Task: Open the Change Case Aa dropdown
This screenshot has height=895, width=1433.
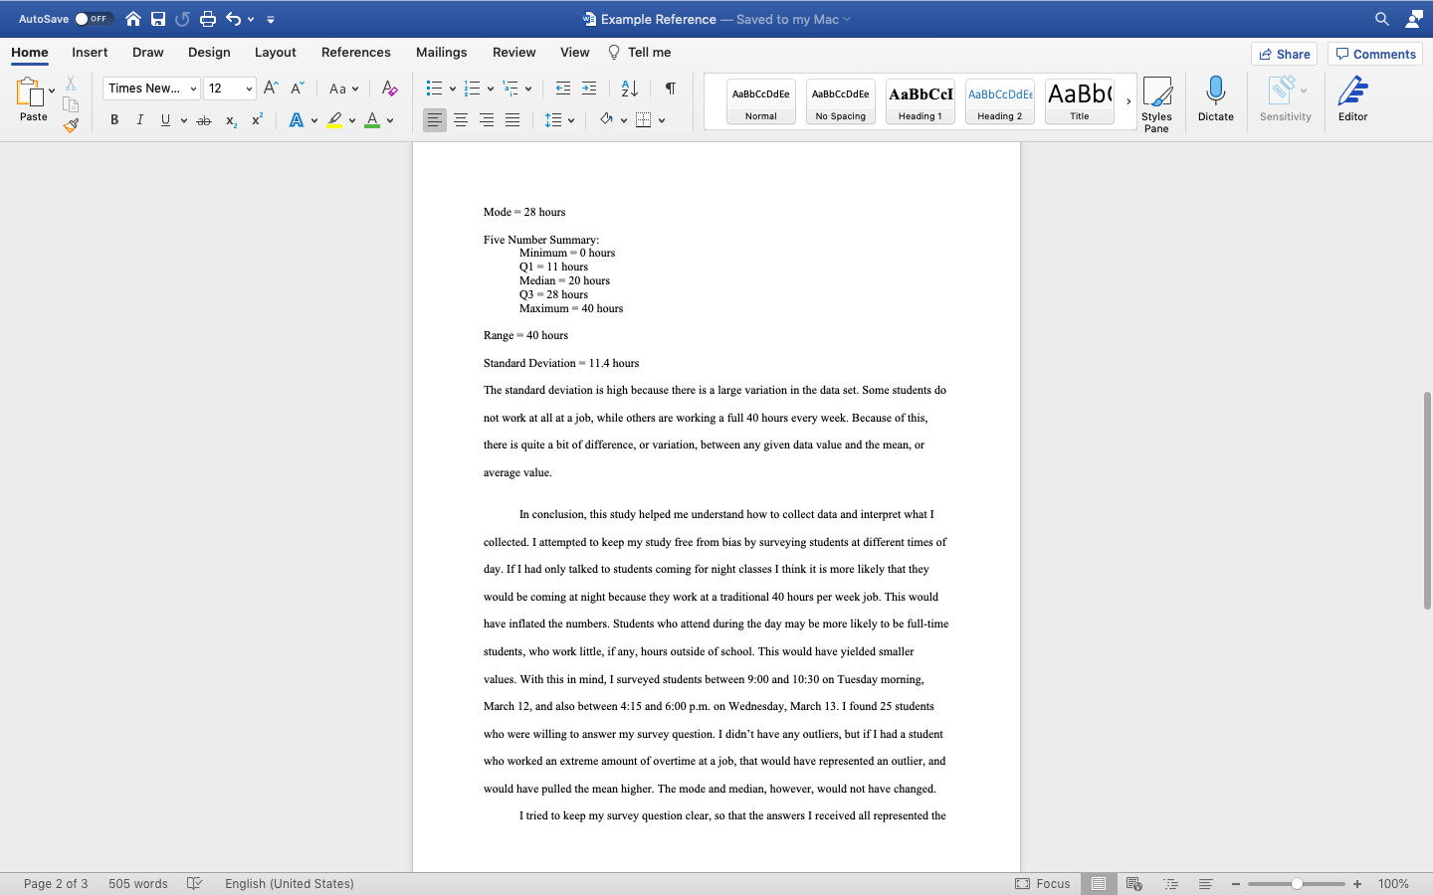Action: [x=343, y=89]
